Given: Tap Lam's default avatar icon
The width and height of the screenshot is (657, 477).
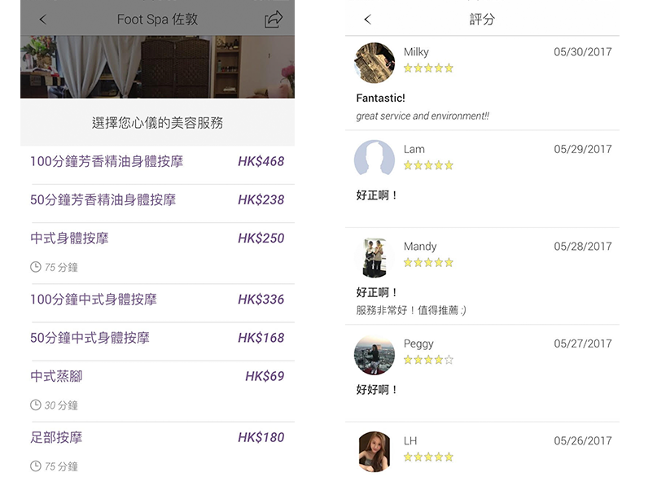Looking at the screenshot, I should (374, 160).
